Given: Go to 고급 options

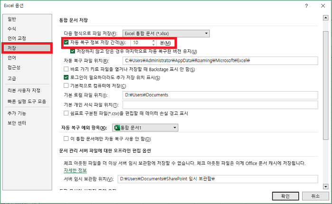Looking at the screenshot, I should (x=12, y=78).
